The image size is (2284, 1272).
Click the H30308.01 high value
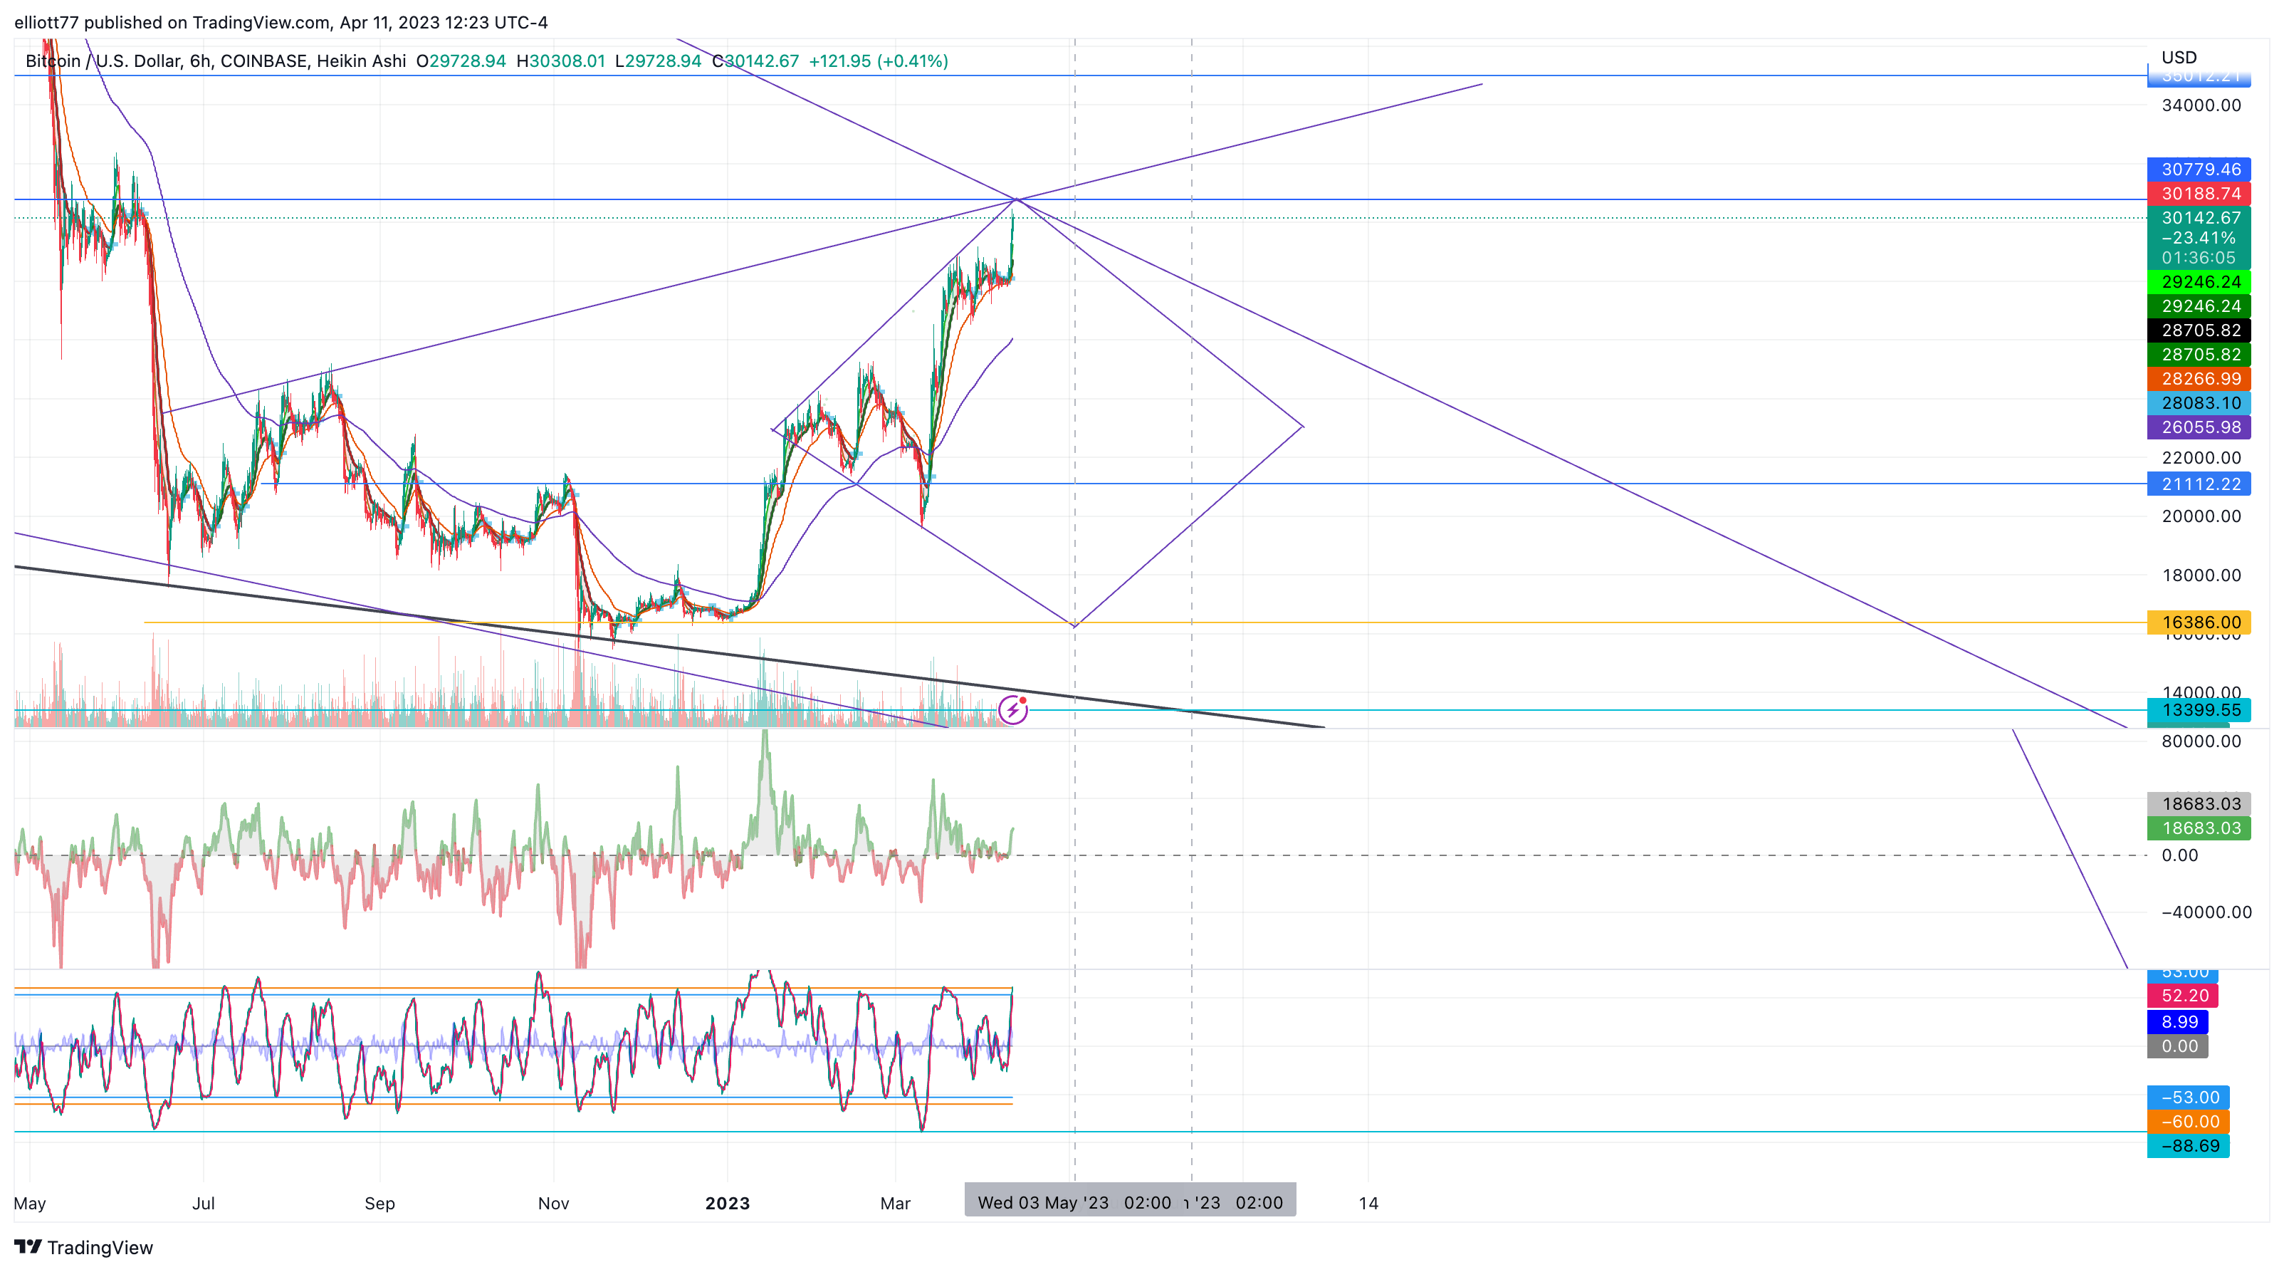point(560,61)
